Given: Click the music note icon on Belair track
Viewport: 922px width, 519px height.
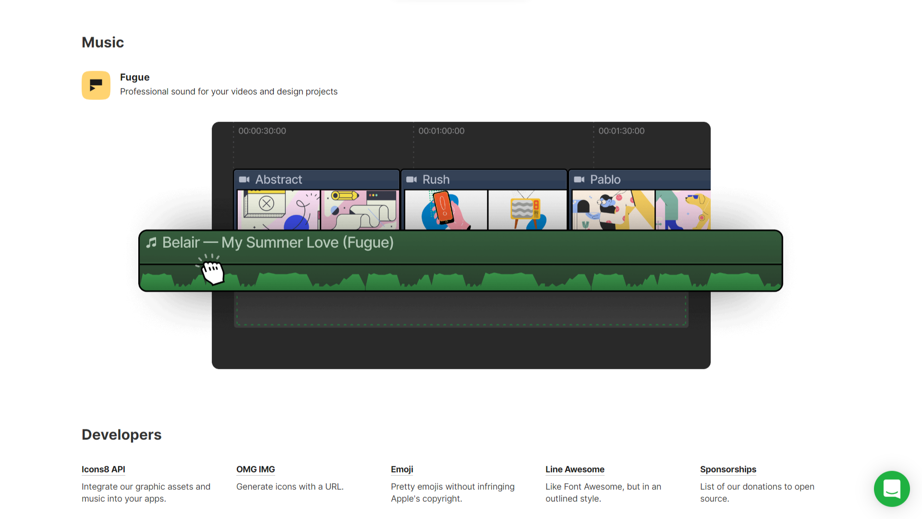Looking at the screenshot, I should pos(151,243).
